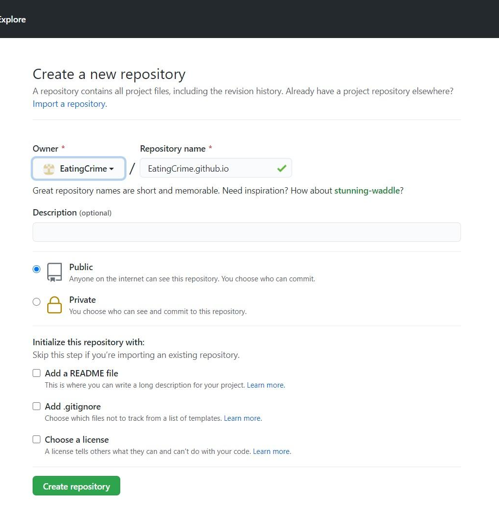Use the stunning-waddle name suggestion
499x510 pixels.
coord(367,191)
